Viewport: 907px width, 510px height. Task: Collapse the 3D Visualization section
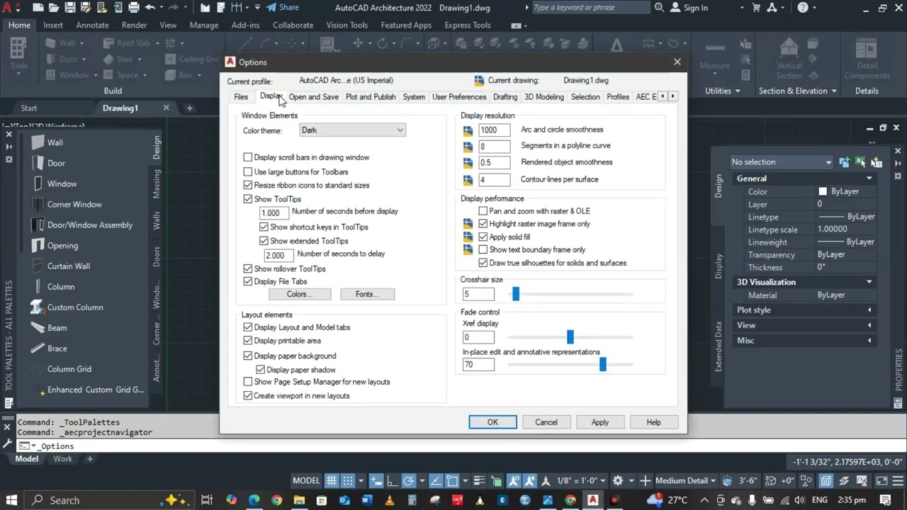[869, 282]
